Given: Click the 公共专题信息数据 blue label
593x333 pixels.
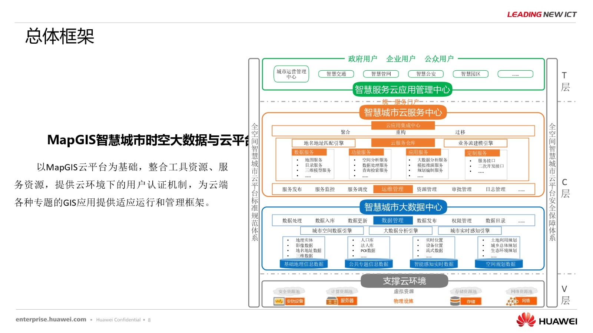Looking at the screenshot, I should 369,264.
